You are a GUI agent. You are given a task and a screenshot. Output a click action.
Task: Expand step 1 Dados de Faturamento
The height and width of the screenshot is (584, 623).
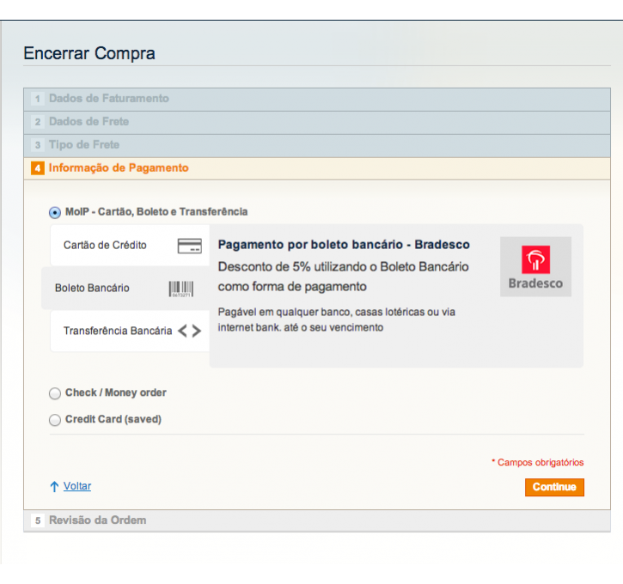(317, 100)
